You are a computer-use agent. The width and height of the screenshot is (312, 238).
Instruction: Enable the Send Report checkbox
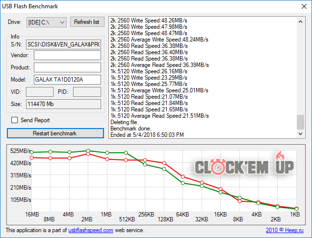pyautogui.click(x=15, y=120)
